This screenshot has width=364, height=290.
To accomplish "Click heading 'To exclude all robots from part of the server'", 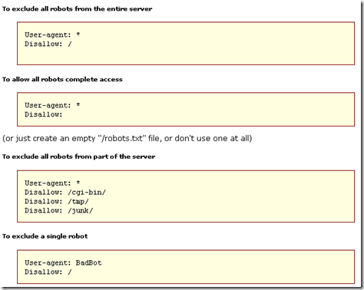I will 78,157.
